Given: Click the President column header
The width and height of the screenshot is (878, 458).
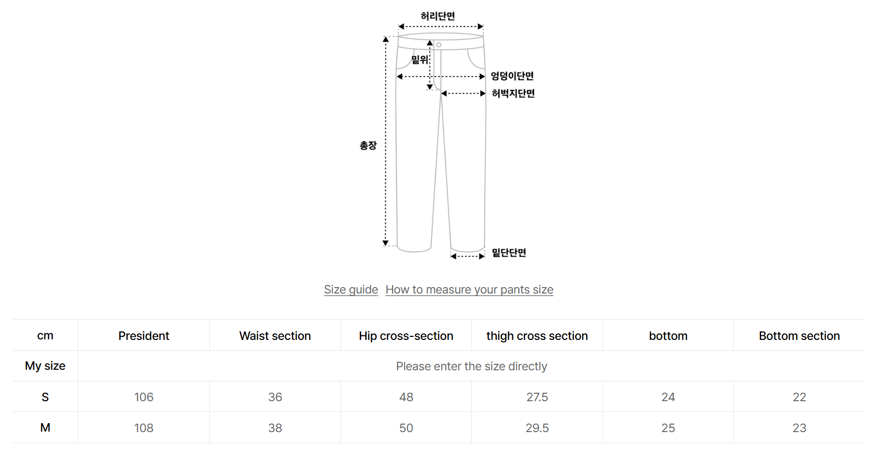Looking at the screenshot, I should [x=144, y=336].
